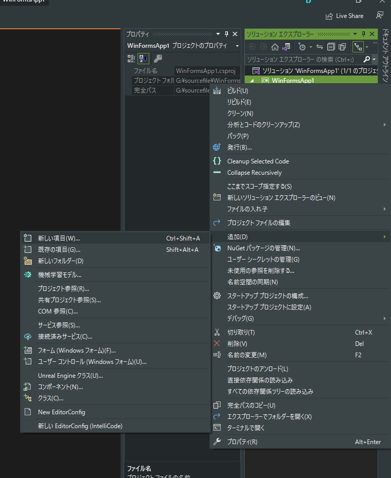Toggle the Alphabetical sort in Properties panel
This screenshot has height=478, width=391.
point(143,59)
